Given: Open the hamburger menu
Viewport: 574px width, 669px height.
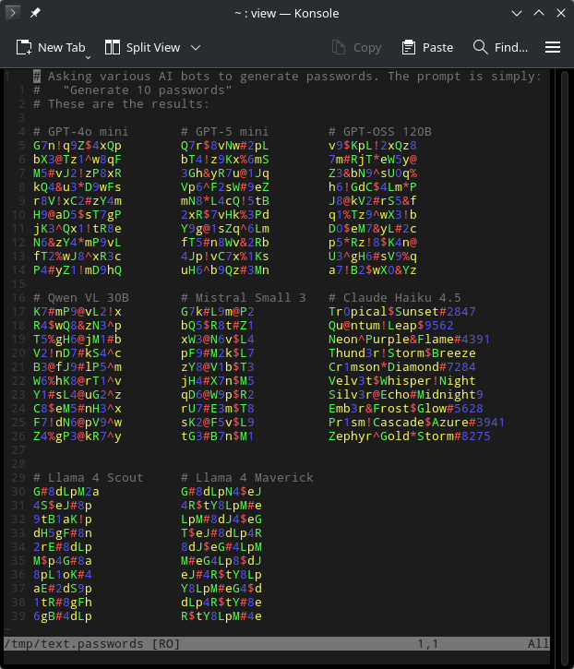Looking at the screenshot, I should pos(553,47).
